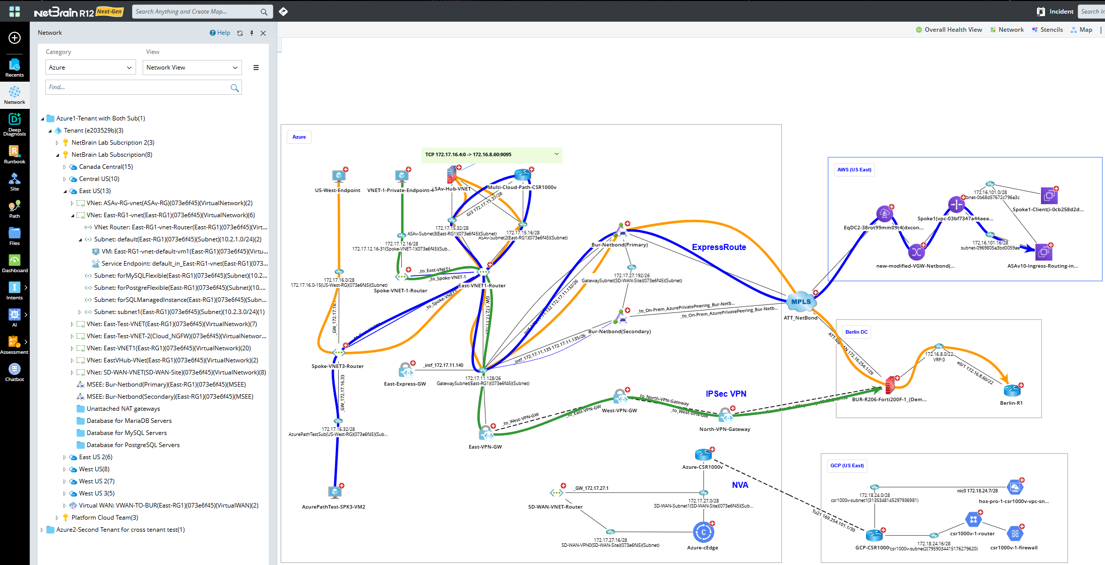1105x565 pixels.
Task: Open the Stencils menu
Action: click(1048, 30)
